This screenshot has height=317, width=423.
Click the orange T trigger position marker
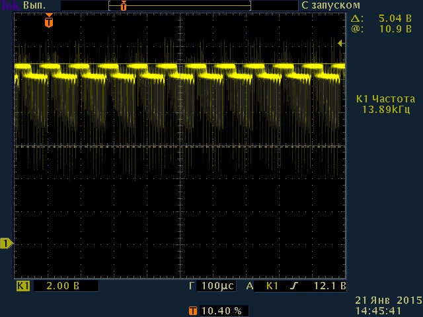point(48,22)
